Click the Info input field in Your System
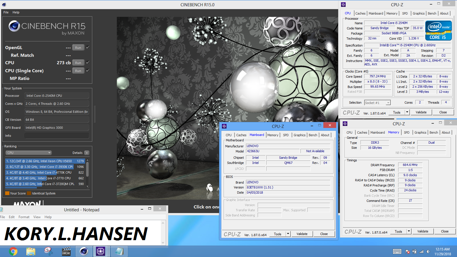457x257 pixels. pos(57,136)
